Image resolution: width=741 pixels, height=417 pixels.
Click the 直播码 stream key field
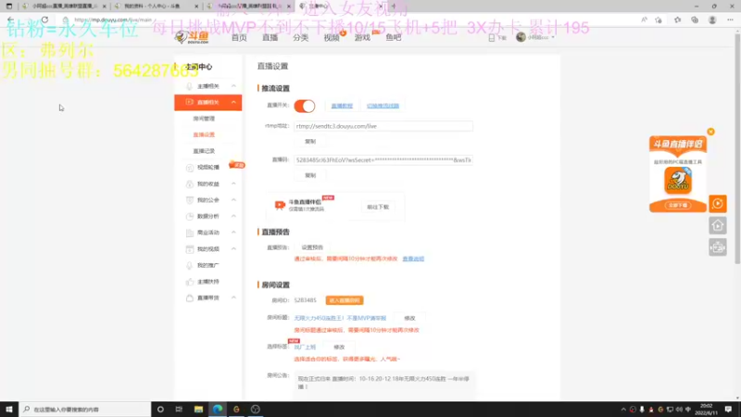click(383, 160)
